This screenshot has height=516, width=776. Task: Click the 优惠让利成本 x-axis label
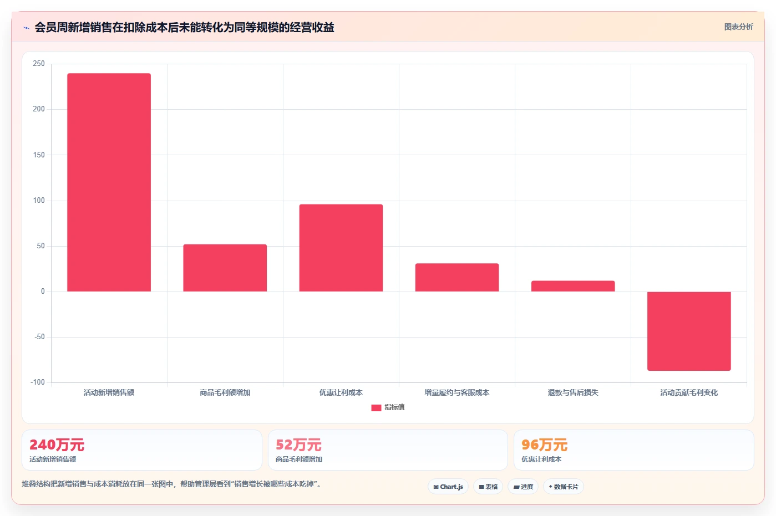(341, 392)
